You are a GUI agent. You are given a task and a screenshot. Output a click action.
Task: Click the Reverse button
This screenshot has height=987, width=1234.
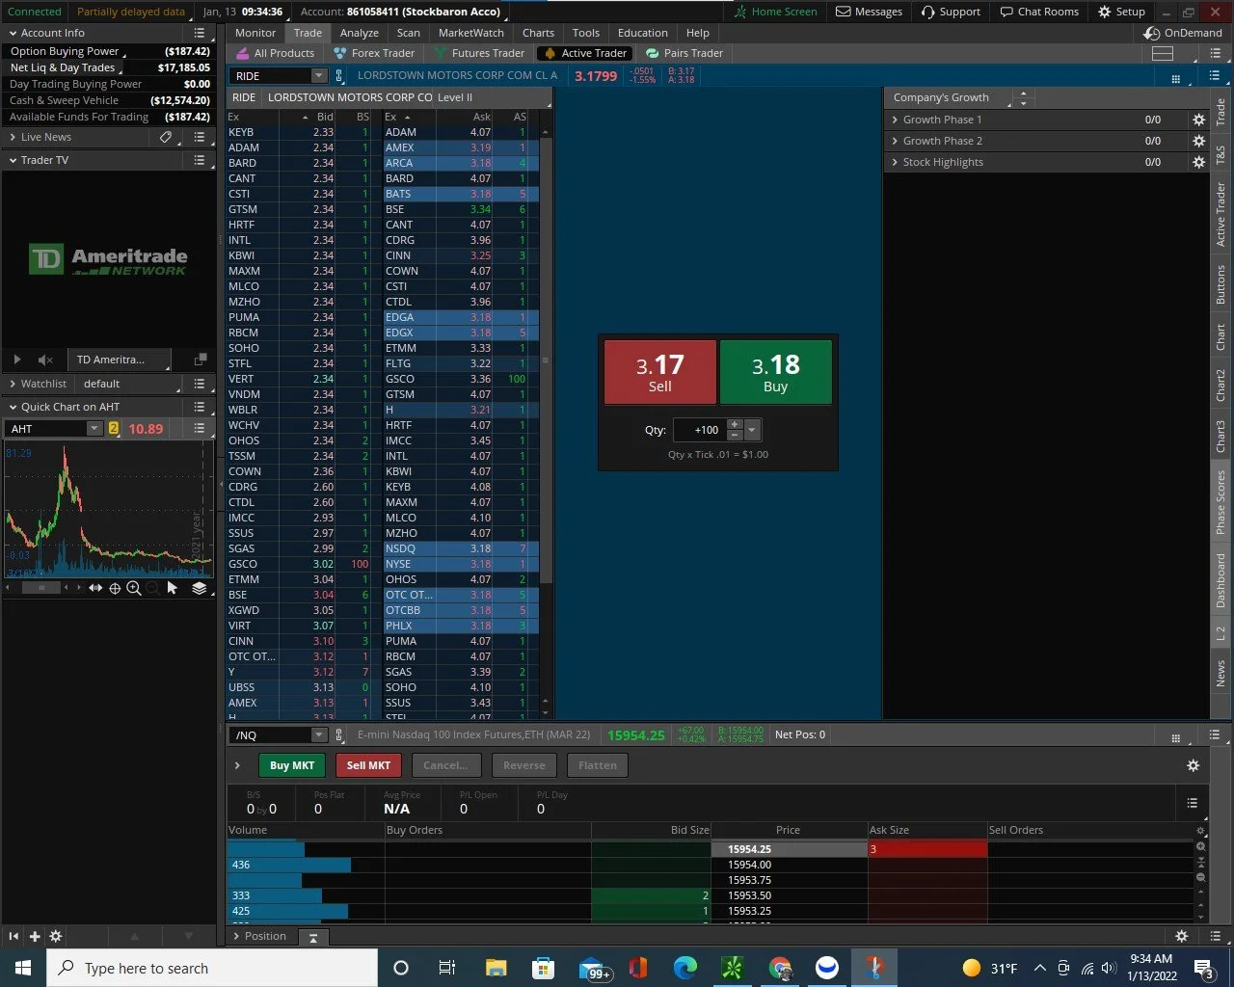pyautogui.click(x=524, y=765)
